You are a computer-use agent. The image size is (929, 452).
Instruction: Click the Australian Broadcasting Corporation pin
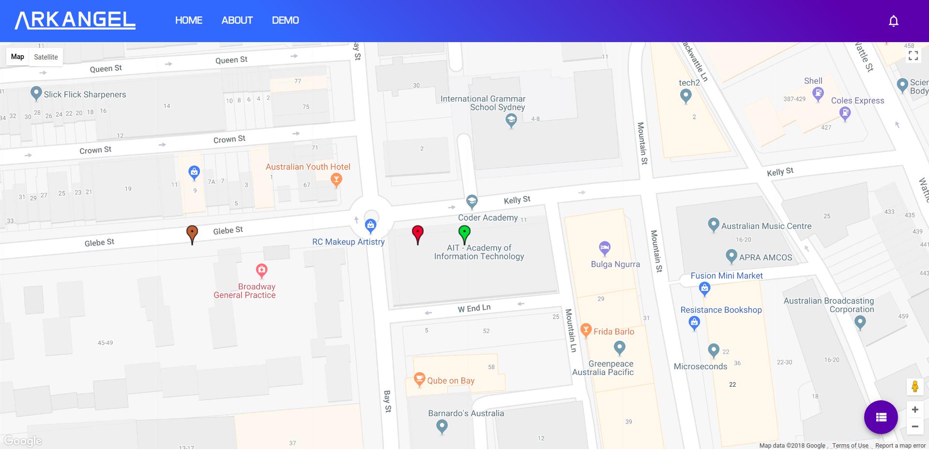(x=860, y=323)
